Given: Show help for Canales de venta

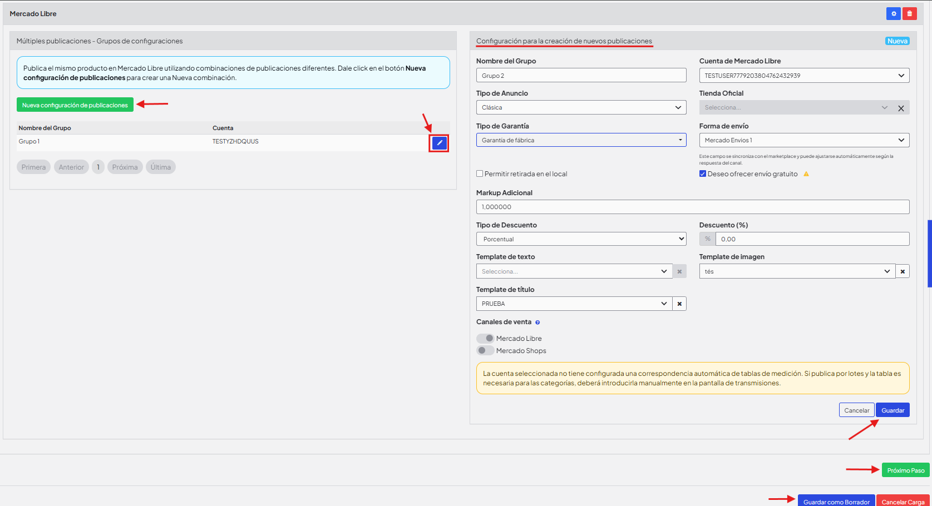Looking at the screenshot, I should point(537,323).
